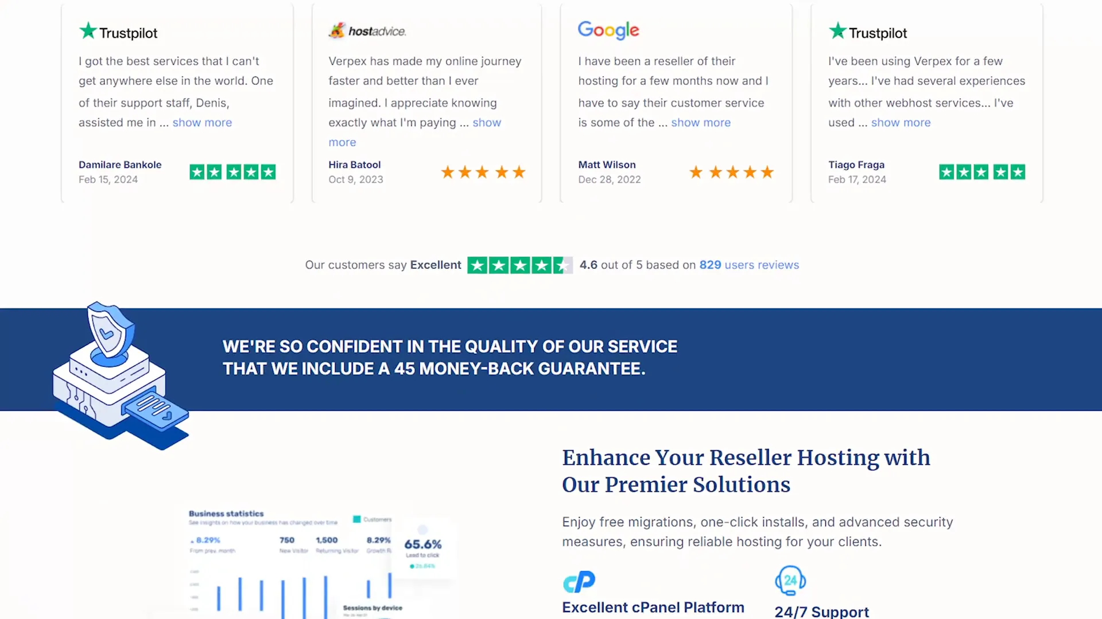Click the cPanel platform icon
1102x619 pixels.
[579, 581]
